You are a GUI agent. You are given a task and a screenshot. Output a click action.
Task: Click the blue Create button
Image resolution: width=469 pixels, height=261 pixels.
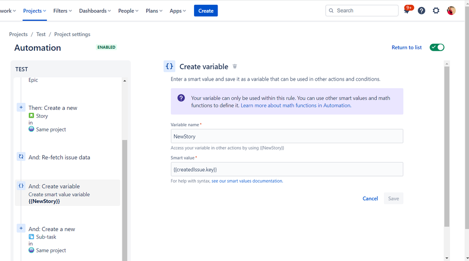point(206,11)
